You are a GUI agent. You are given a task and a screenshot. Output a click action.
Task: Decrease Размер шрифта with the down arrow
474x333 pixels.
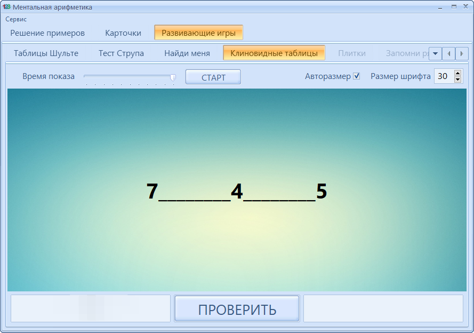[x=457, y=79]
